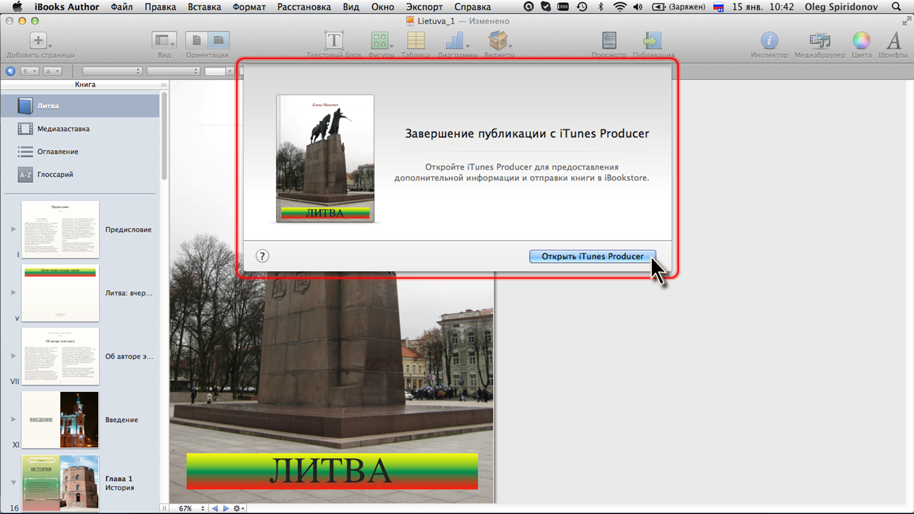This screenshot has width=914, height=514.
Task: Open the iBooks Author application menu
Action: pyautogui.click(x=67, y=7)
